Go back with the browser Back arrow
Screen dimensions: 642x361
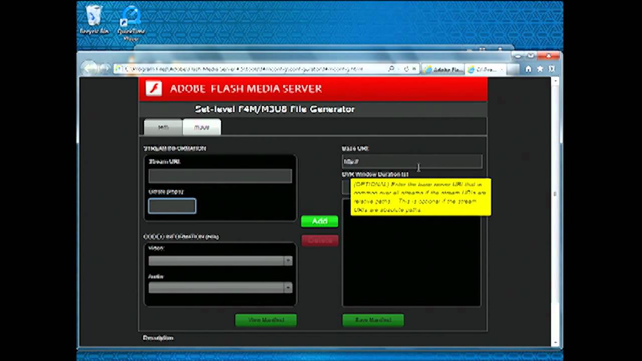(x=89, y=69)
